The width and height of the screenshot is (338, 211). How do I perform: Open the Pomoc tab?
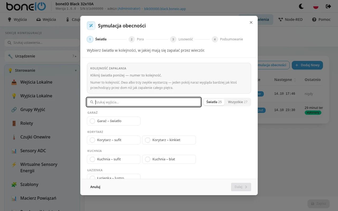tap(321, 20)
